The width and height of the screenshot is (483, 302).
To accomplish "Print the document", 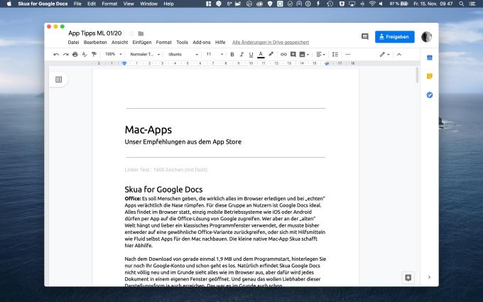I will [75, 55].
